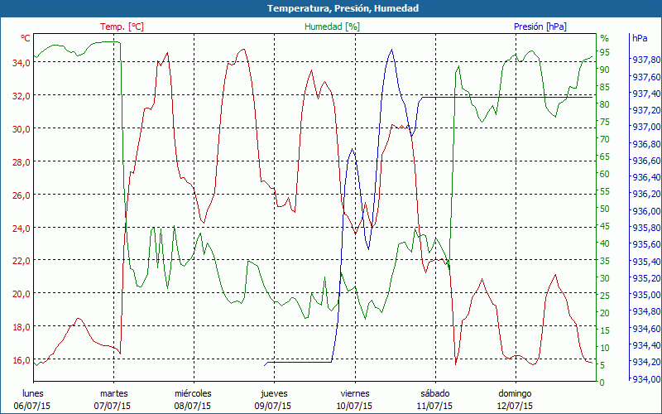
Task: Jump to the viernes 10/07/15 date label
Action: coord(353,400)
